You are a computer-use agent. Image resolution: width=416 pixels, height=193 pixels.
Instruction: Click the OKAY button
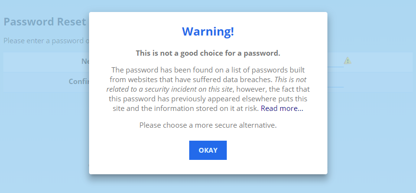(x=208, y=150)
